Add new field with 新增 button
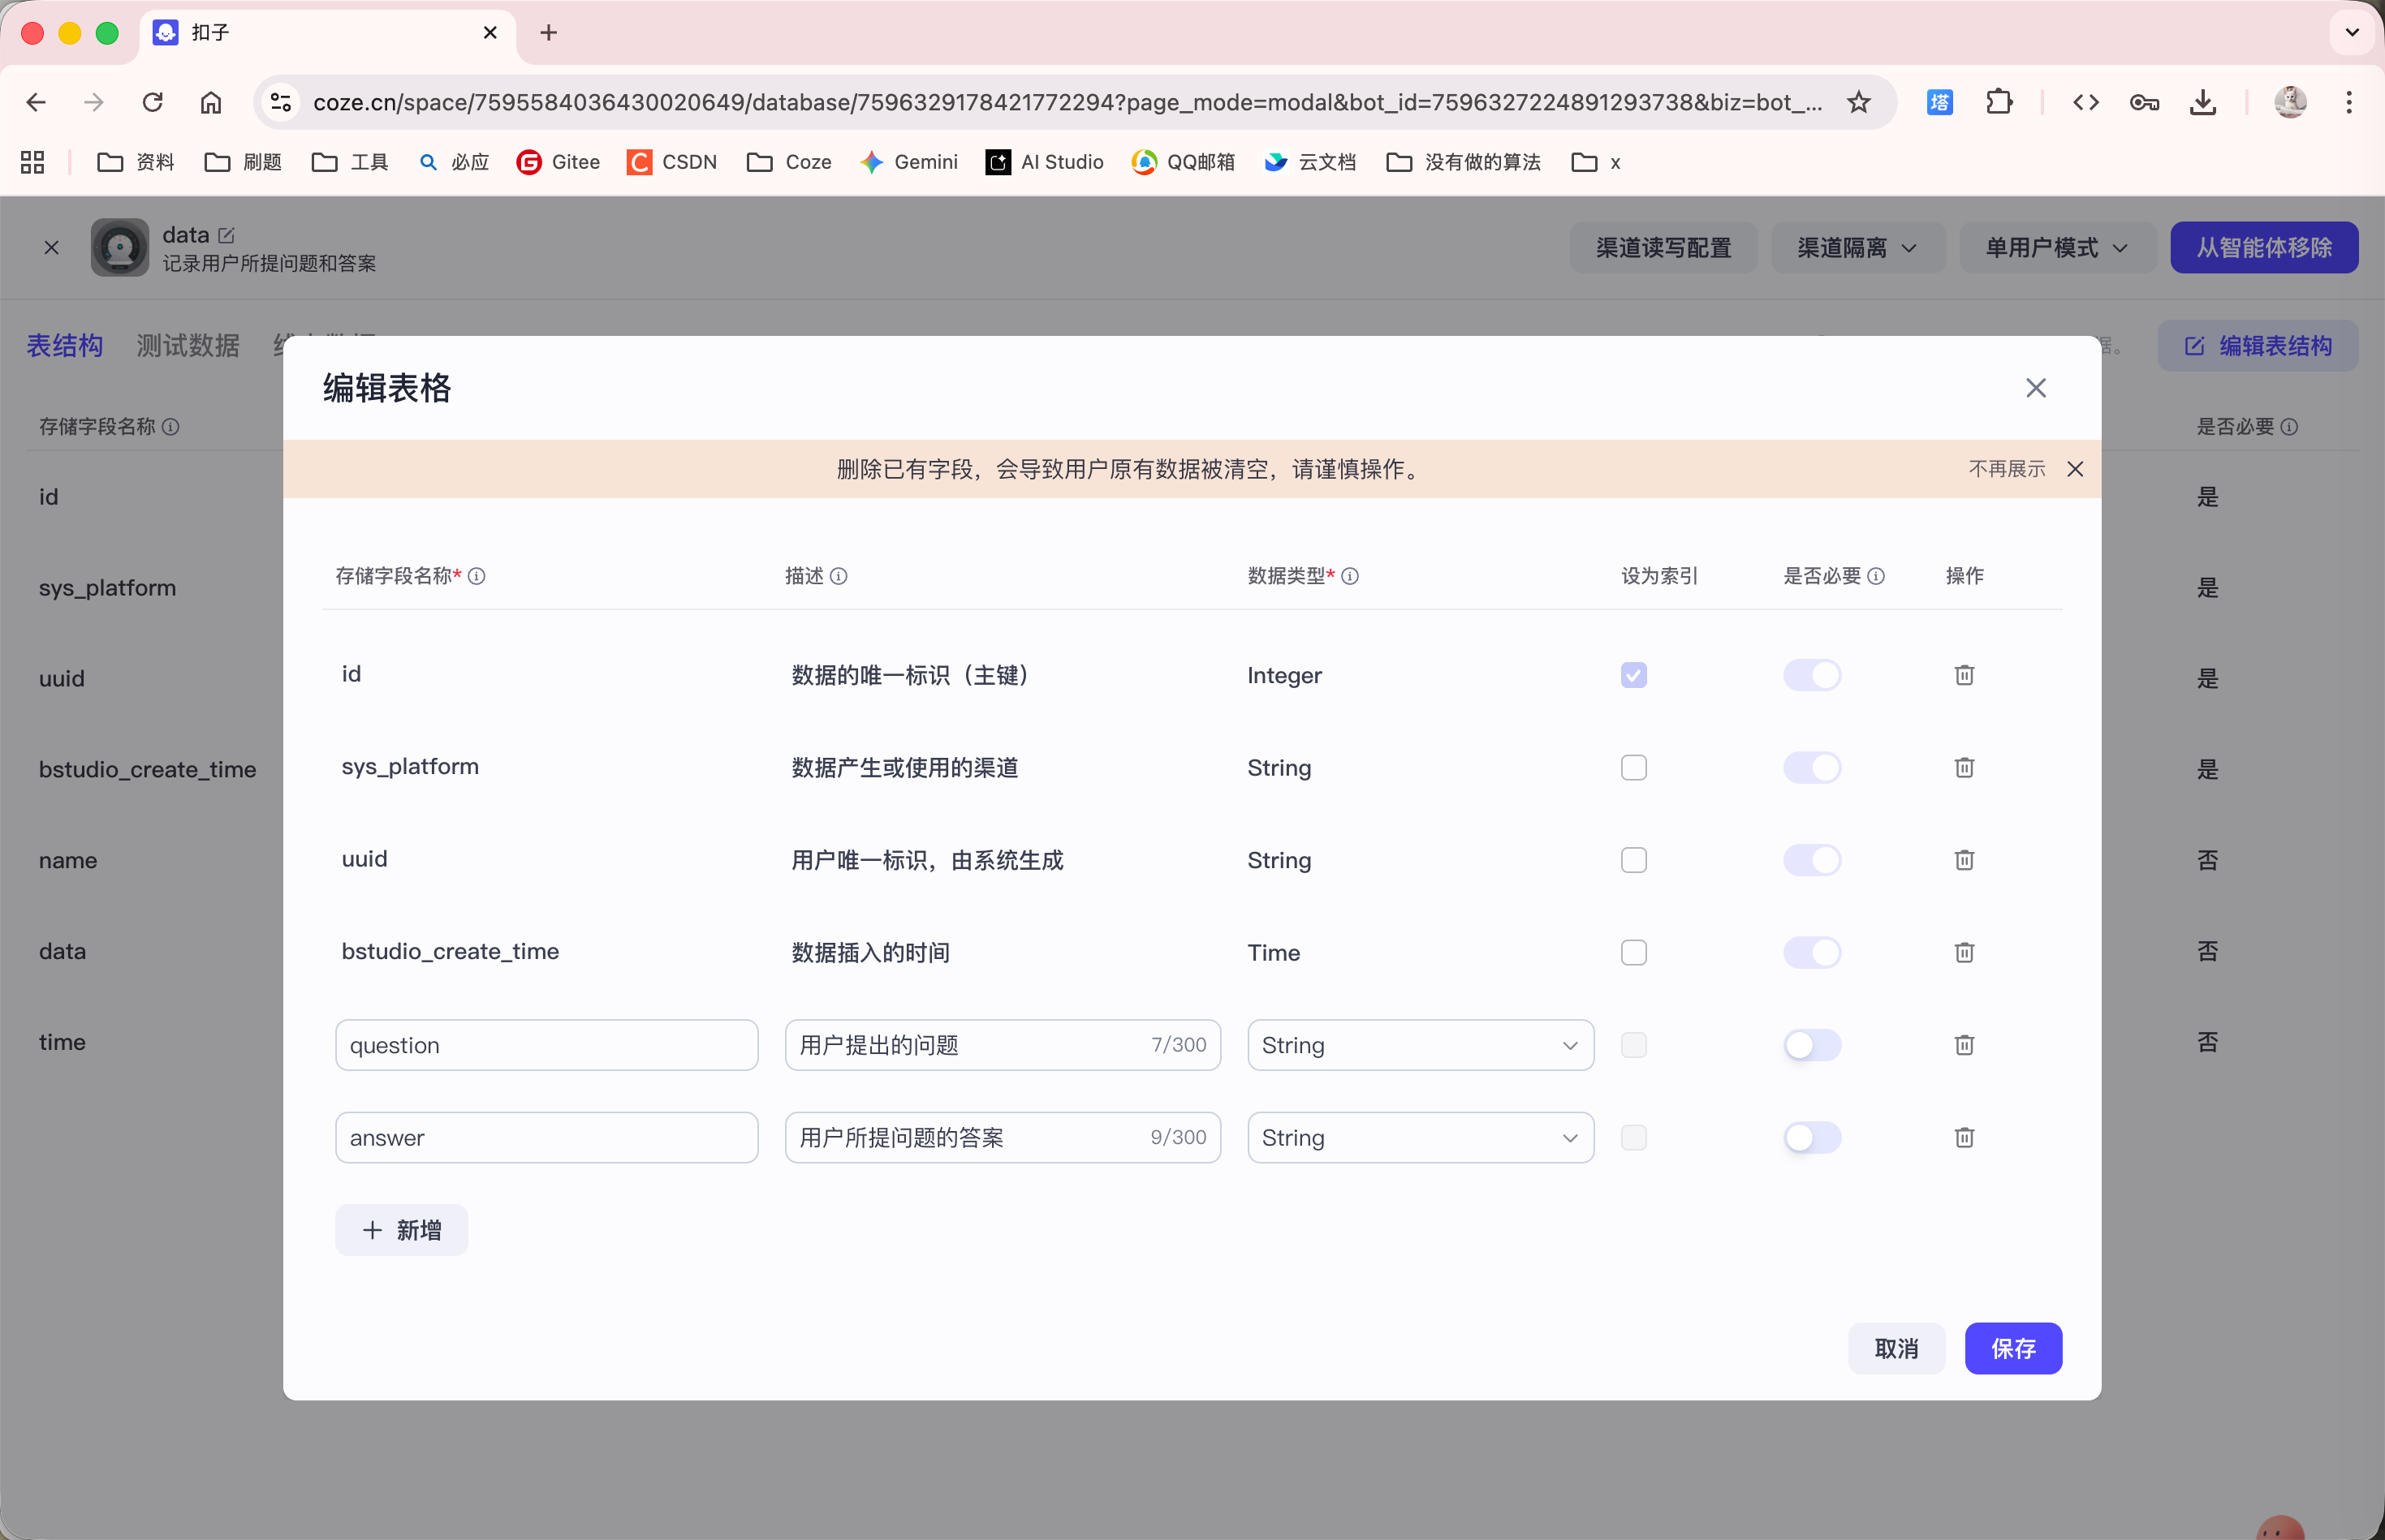Screen dimensions: 2385x1540 point(401,1230)
